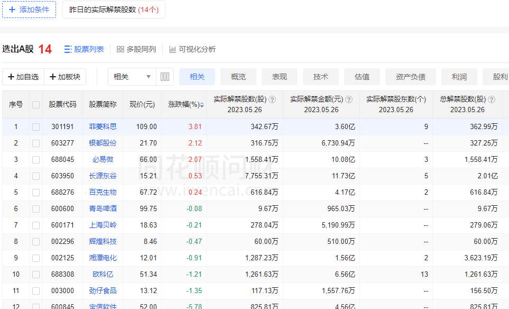Check the box for 银都股份 row
Viewport: 509px width, 309px height.
[36, 143]
